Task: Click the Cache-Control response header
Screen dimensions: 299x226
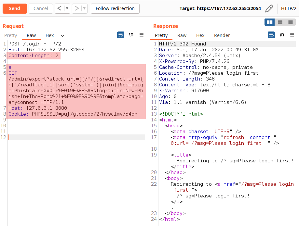Action: click(206, 67)
